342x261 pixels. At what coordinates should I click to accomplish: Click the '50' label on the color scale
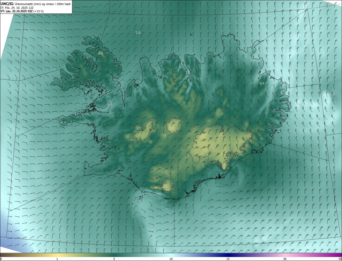tap(340, 259)
